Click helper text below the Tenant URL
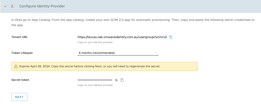261x104 pixels. 95,42
